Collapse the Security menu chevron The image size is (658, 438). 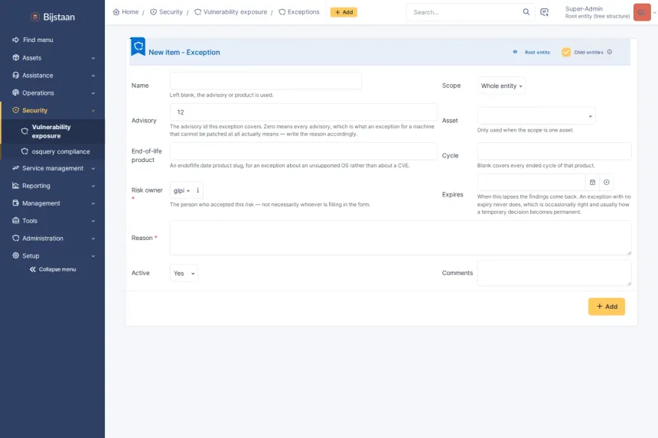tap(93, 111)
